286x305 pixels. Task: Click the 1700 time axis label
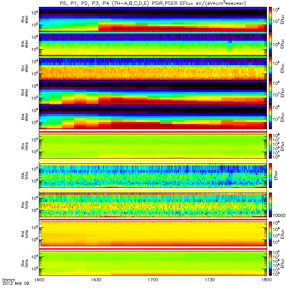coord(153,280)
